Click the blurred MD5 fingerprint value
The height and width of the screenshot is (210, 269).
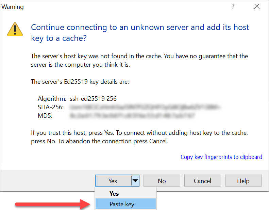pos(132,116)
